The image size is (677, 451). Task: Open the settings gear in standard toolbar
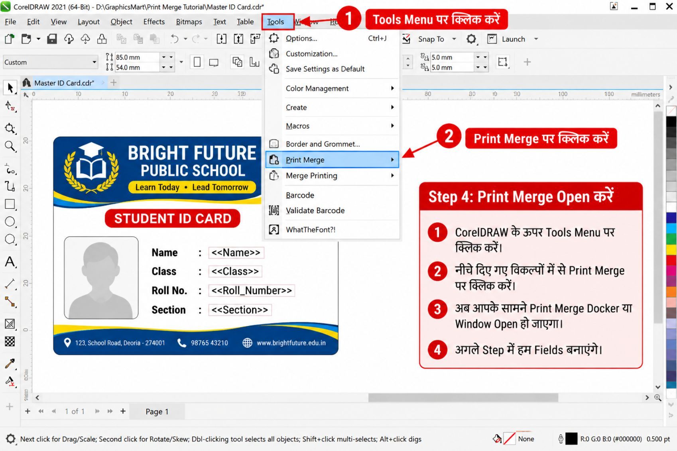pos(471,39)
